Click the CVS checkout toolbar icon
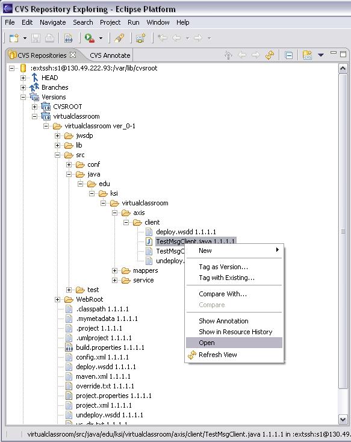Image resolution: width=351 pixels, height=442 pixels. click(140, 38)
